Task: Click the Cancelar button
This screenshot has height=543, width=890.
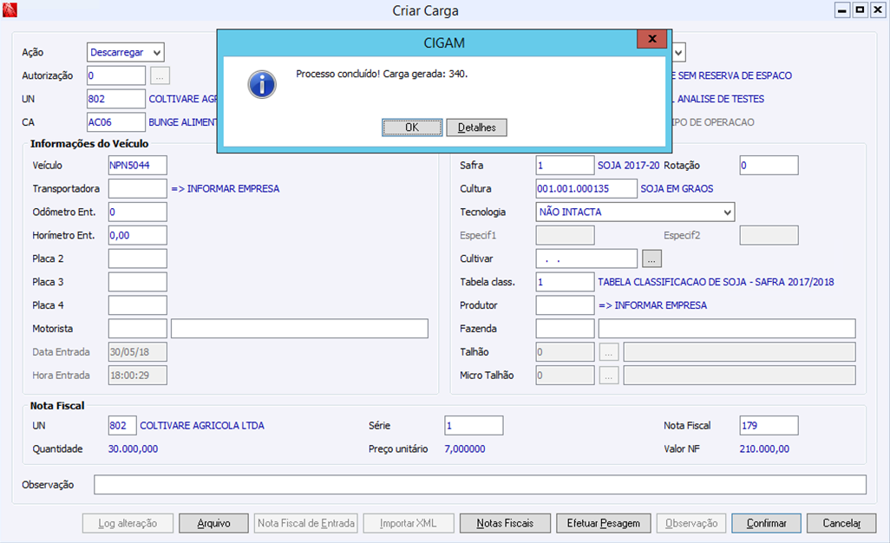Action: pos(841,523)
